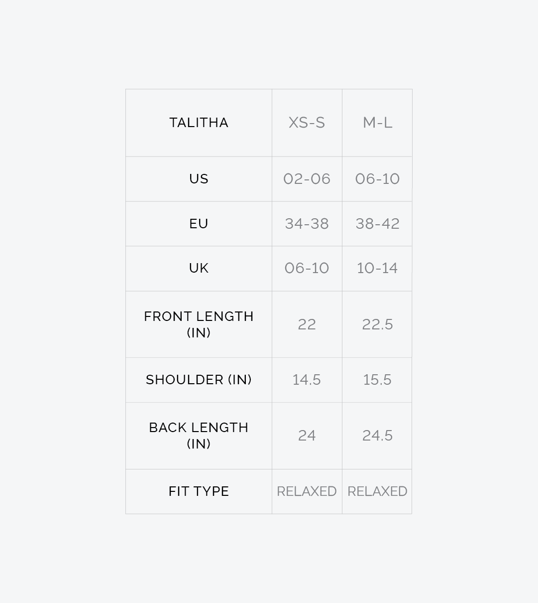The height and width of the screenshot is (603, 538).
Task: Select the 34-38 EU size cell
Action: click(307, 224)
